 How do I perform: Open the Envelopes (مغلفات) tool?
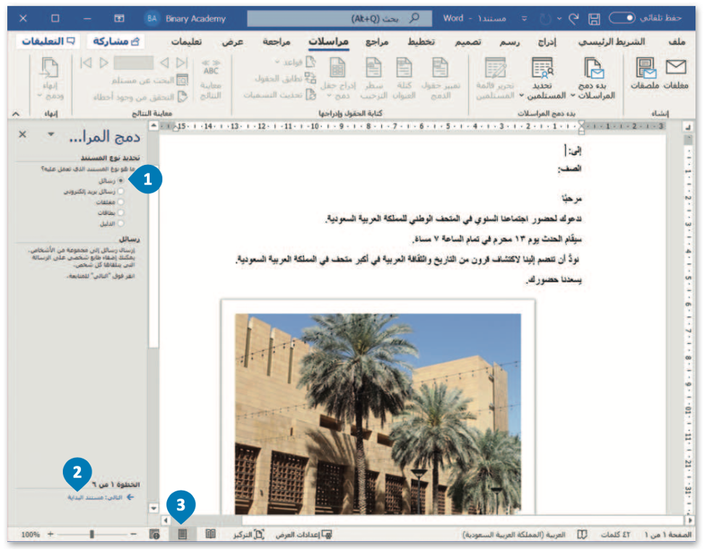click(675, 74)
